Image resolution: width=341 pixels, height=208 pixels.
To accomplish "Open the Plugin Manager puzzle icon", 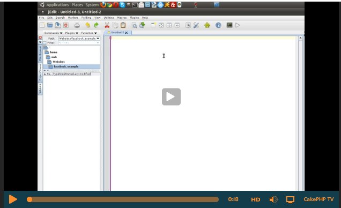I will tap(207, 25).
